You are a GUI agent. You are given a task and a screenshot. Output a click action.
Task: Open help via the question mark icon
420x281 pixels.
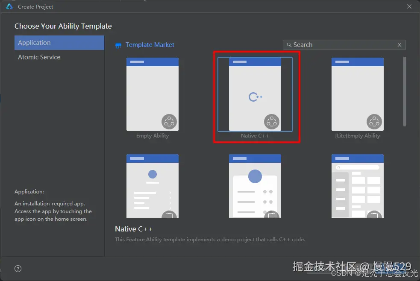tap(18, 268)
